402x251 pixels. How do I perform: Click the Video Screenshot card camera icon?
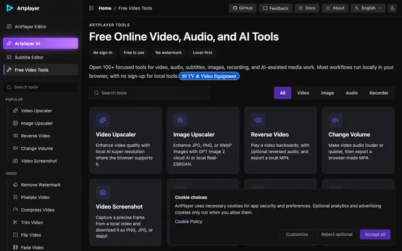tap(103, 193)
